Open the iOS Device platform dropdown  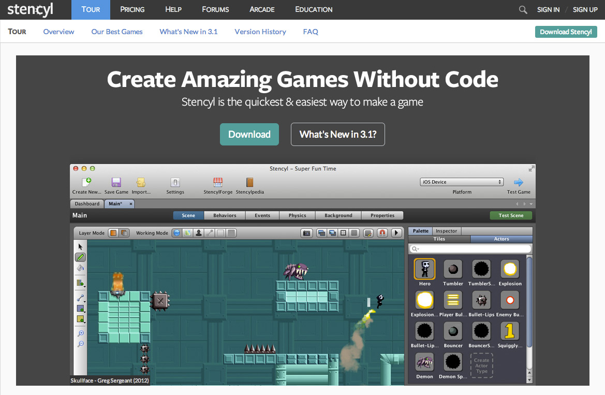click(462, 182)
